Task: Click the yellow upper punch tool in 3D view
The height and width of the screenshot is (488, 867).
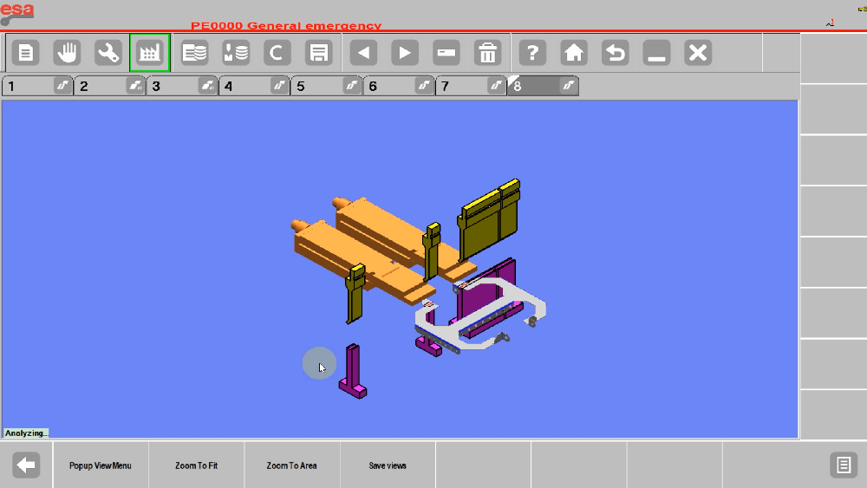Action: pos(489,218)
